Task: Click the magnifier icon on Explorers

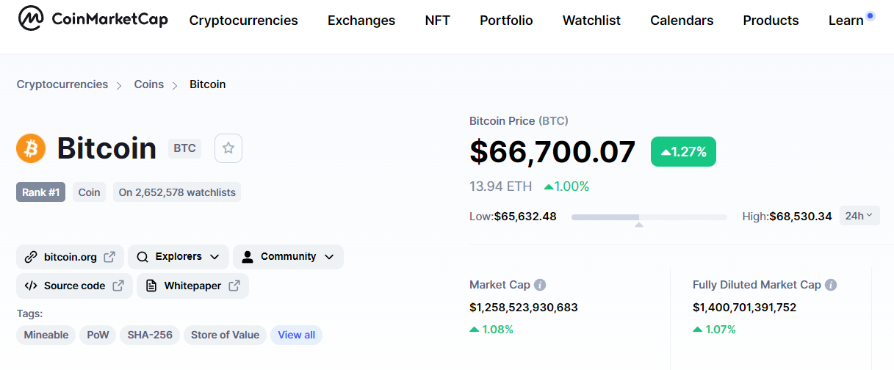Action: click(143, 257)
